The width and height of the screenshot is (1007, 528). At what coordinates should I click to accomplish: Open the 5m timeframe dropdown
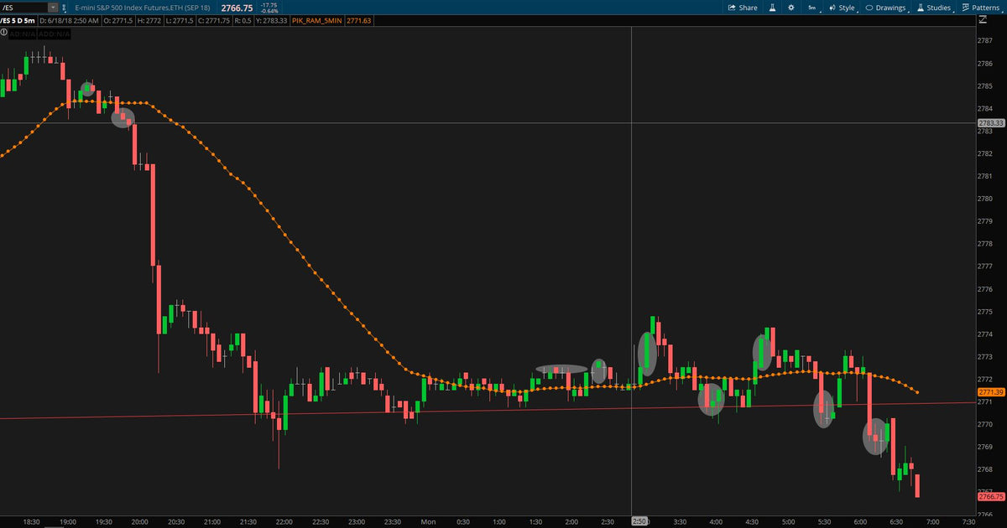pyautogui.click(x=812, y=8)
